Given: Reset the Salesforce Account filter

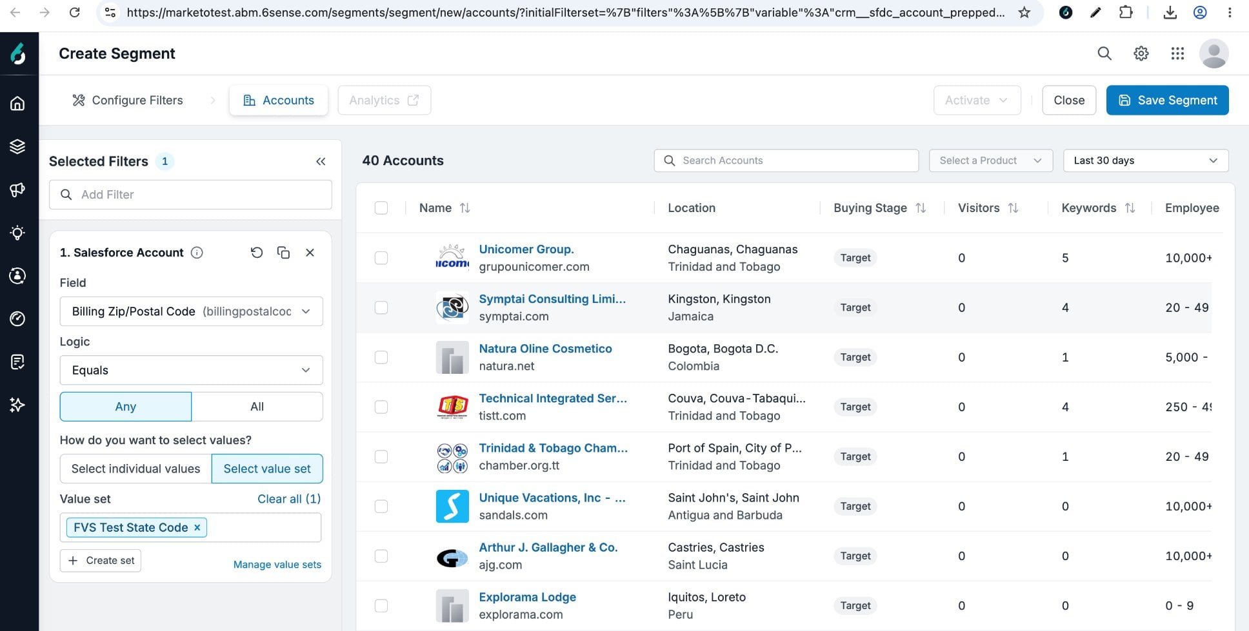Looking at the screenshot, I should tap(257, 253).
